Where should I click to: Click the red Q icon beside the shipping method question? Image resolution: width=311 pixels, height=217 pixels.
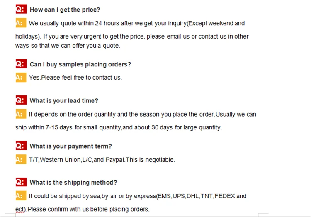point(21,182)
